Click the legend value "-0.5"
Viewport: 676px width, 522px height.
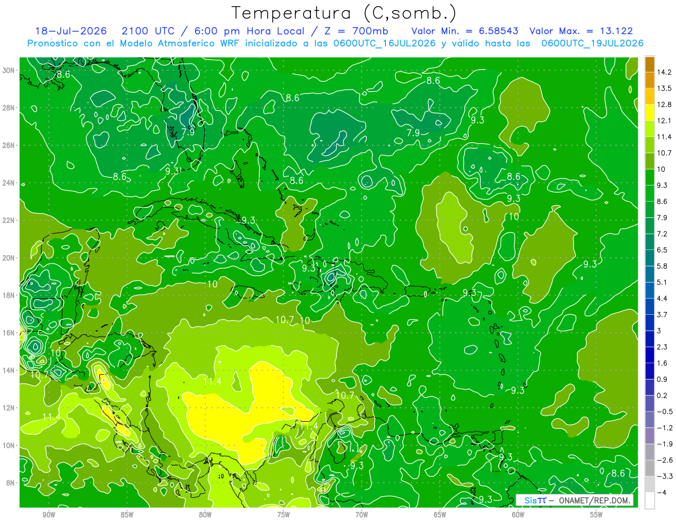[x=665, y=412]
